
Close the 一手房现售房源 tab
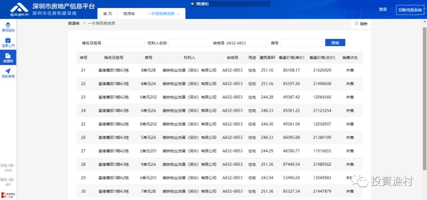tap(178, 14)
